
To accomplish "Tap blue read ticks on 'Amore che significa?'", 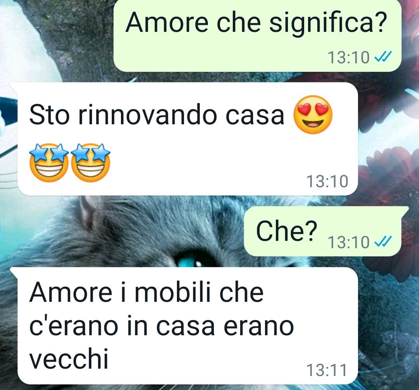I will tap(383, 57).
